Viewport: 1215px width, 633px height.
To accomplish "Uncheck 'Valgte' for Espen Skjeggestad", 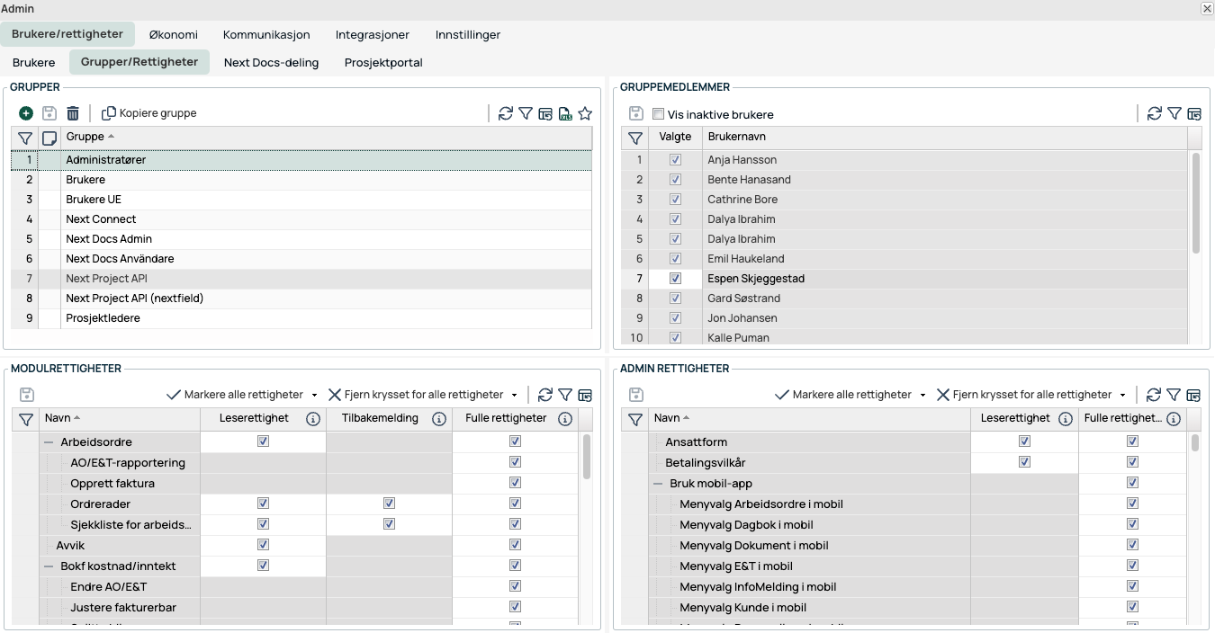I will [675, 278].
